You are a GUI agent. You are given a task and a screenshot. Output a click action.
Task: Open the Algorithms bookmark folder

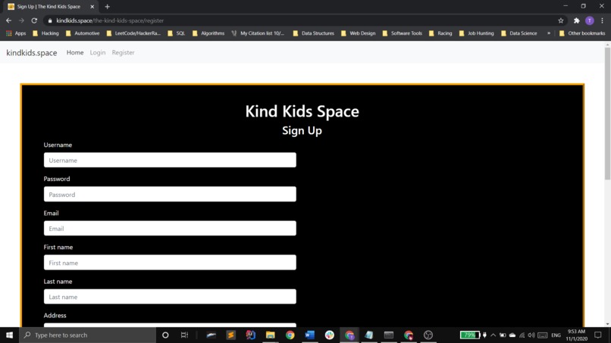coord(208,33)
